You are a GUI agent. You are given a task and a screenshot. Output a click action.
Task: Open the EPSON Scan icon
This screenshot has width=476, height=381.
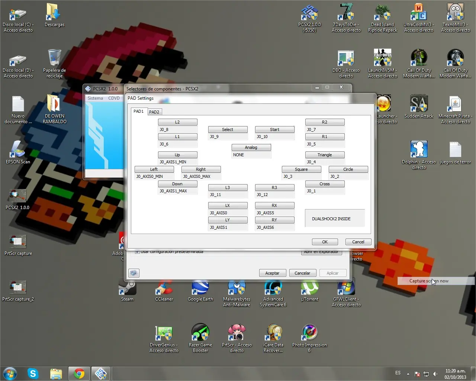point(18,153)
